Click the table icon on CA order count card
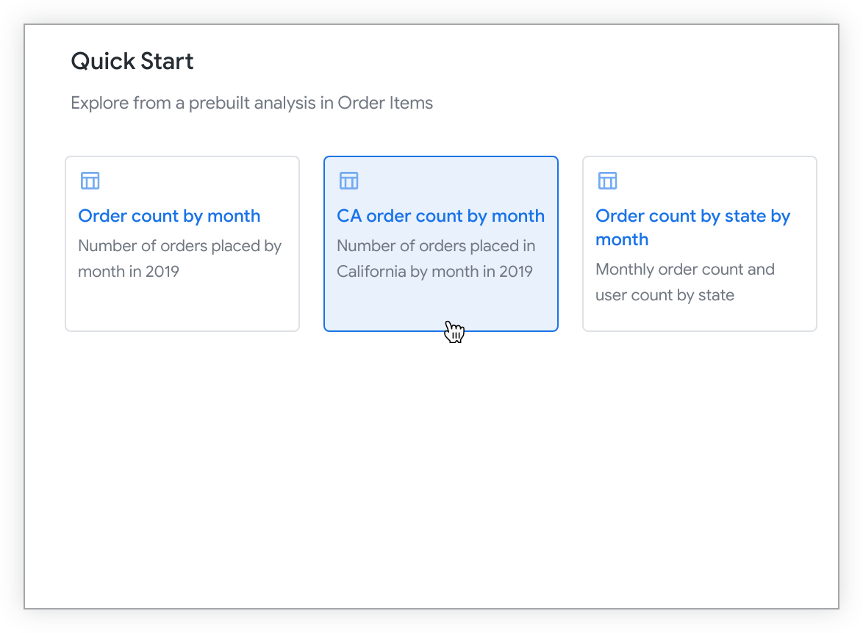Screen dimensions: 863x633 coord(348,181)
